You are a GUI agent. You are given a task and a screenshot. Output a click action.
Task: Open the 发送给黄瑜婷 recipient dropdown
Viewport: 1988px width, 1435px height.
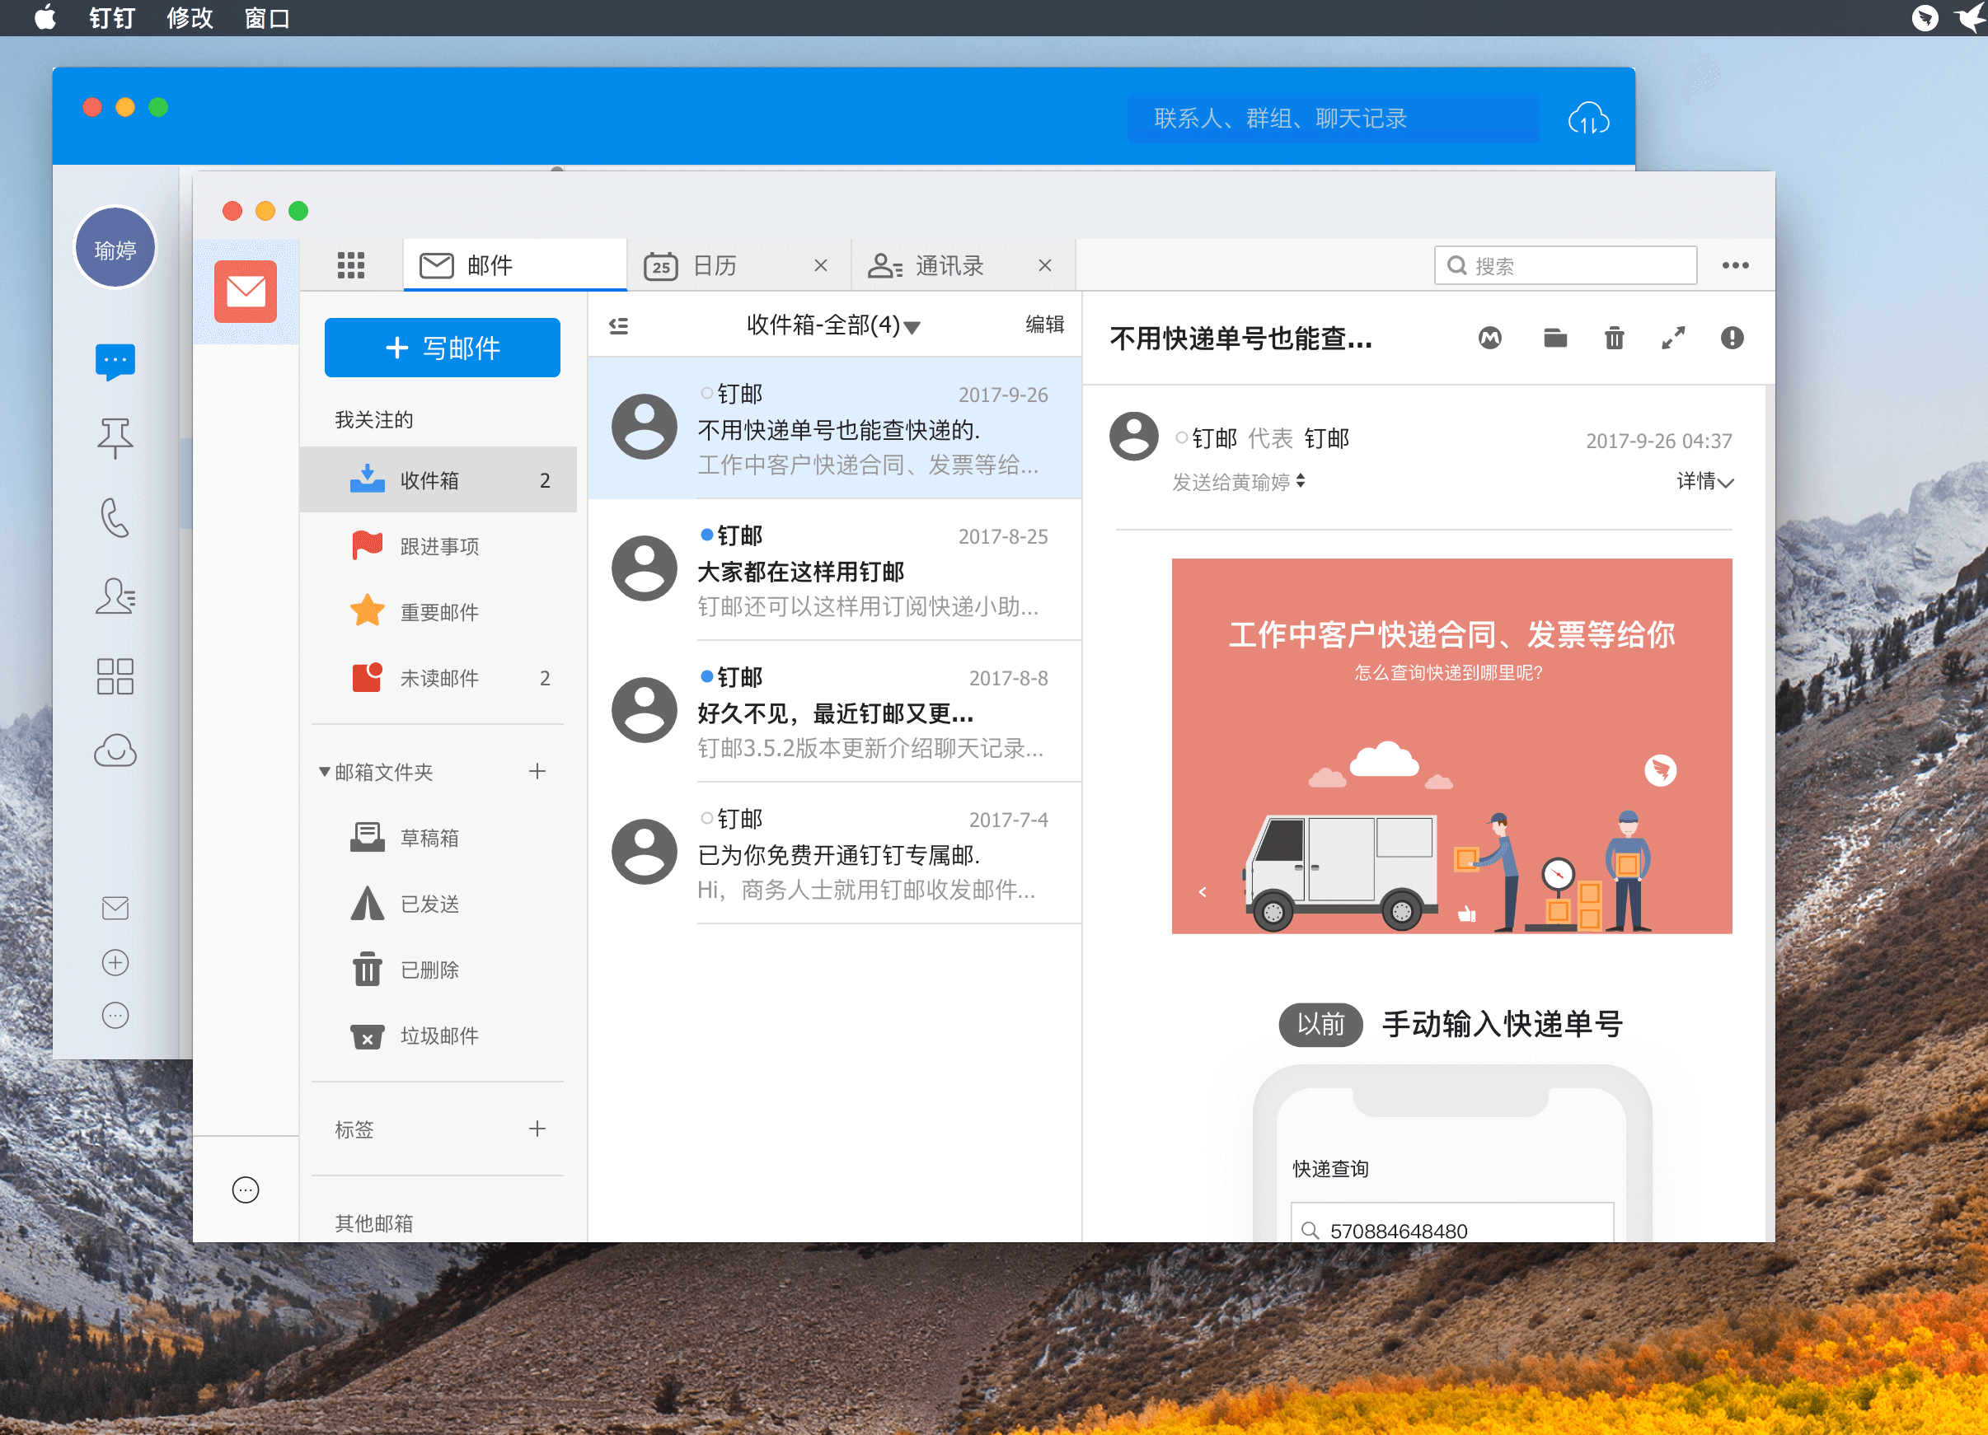click(x=1238, y=482)
